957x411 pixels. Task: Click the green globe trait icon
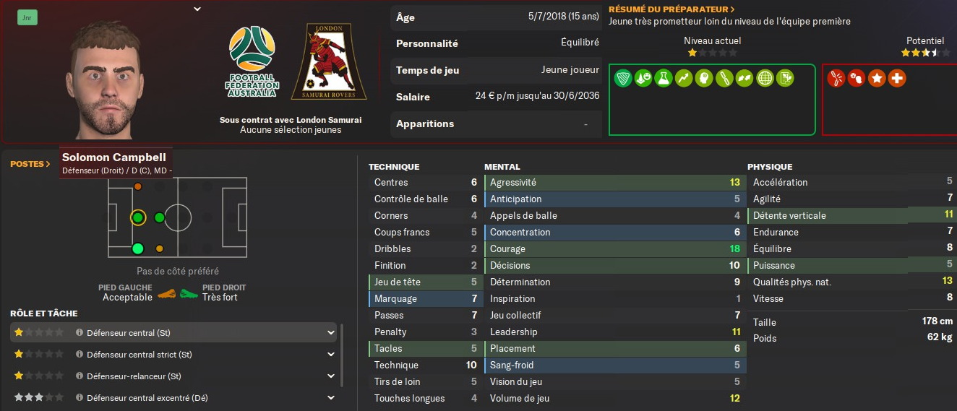tap(764, 78)
